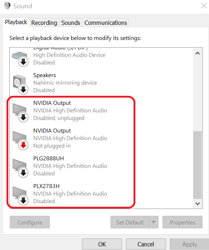209x250 pixels.
Task: Open the Communications tab
Action: tap(106, 23)
